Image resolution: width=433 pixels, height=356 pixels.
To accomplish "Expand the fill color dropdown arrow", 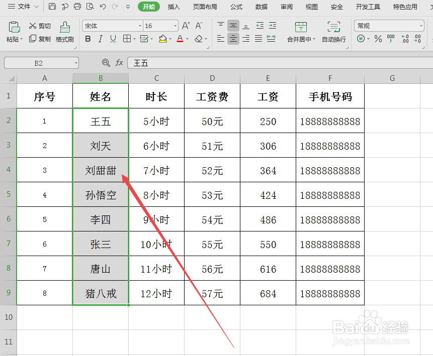I will click(170, 39).
